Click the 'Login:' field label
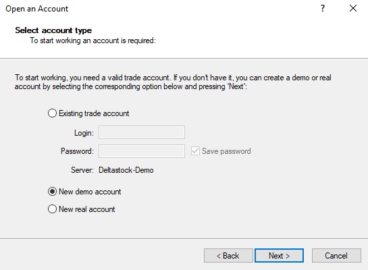 coord(84,133)
